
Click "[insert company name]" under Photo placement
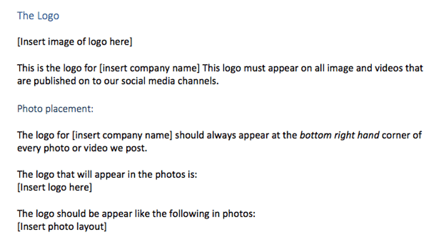coord(122,135)
